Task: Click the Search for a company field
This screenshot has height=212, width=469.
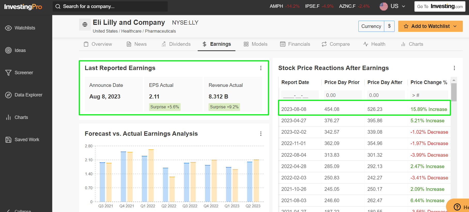Action: pos(110,6)
